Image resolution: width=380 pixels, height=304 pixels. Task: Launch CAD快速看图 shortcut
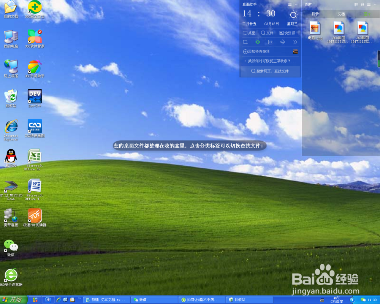pos(35,128)
